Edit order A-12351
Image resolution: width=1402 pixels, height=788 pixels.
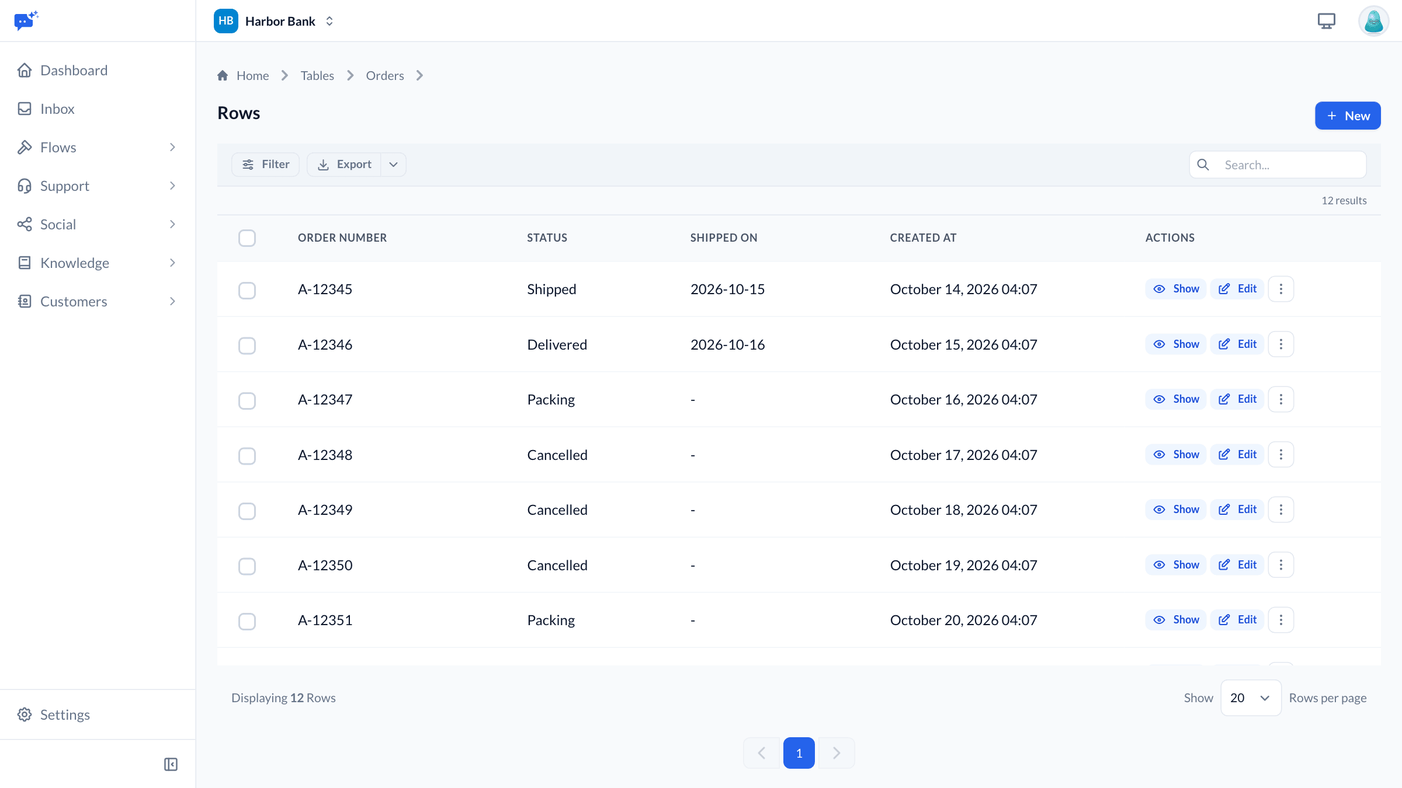(1237, 620)
